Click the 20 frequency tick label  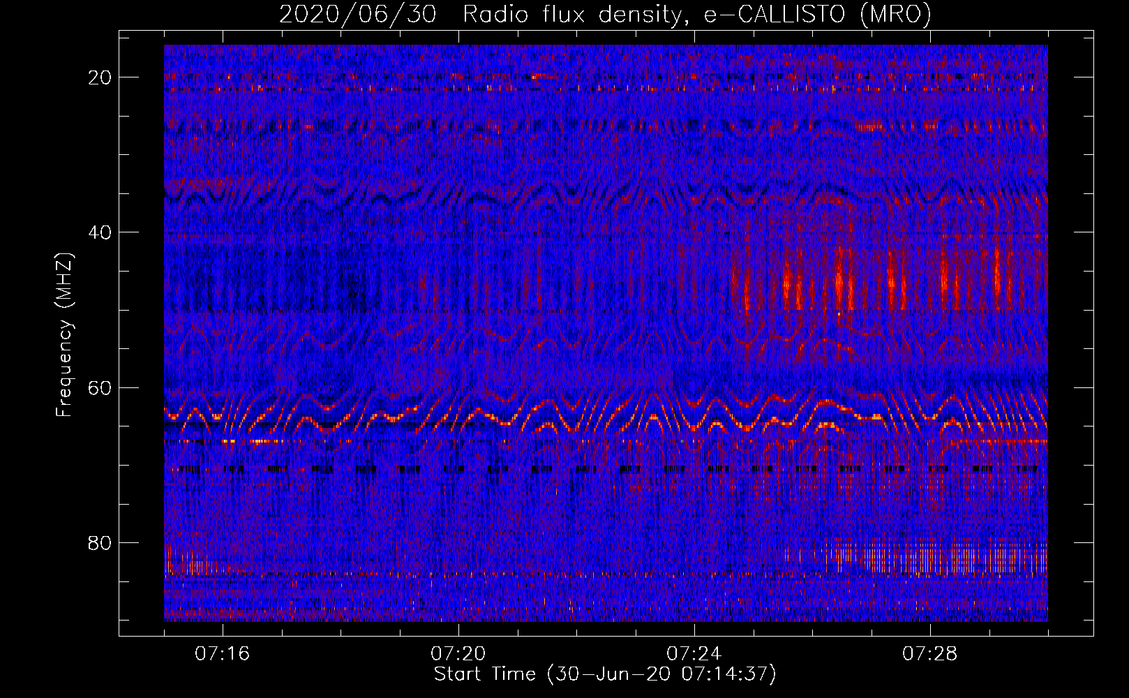[x=100, y=77]
